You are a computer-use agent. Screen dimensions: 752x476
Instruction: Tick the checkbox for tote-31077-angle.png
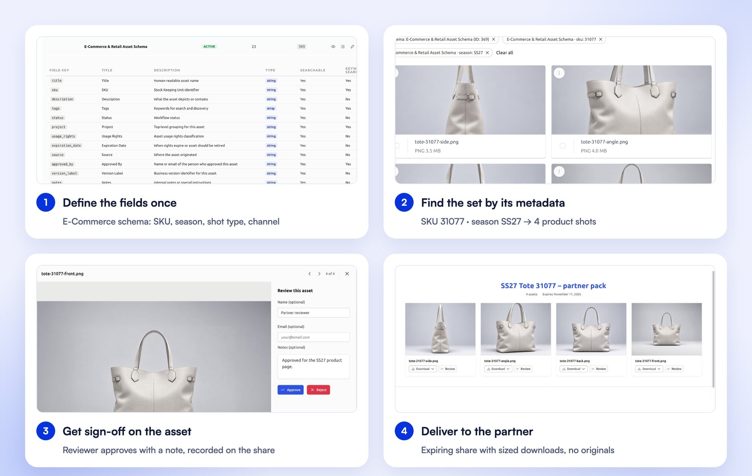pos(562,146)
